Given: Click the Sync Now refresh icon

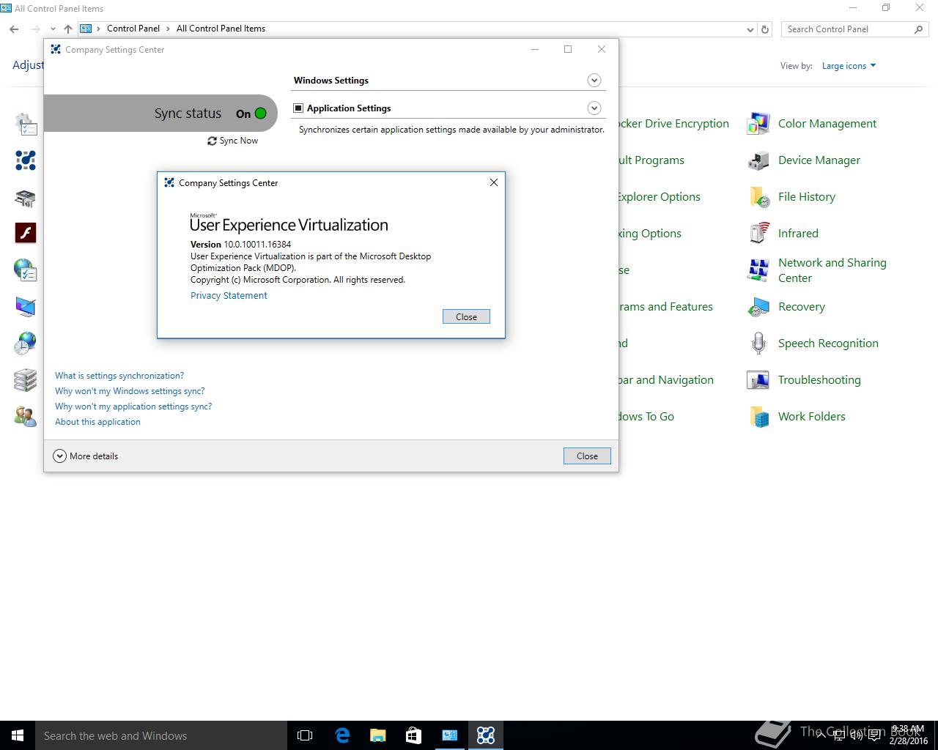Looking at the screenshot, I should click(212, 141).
